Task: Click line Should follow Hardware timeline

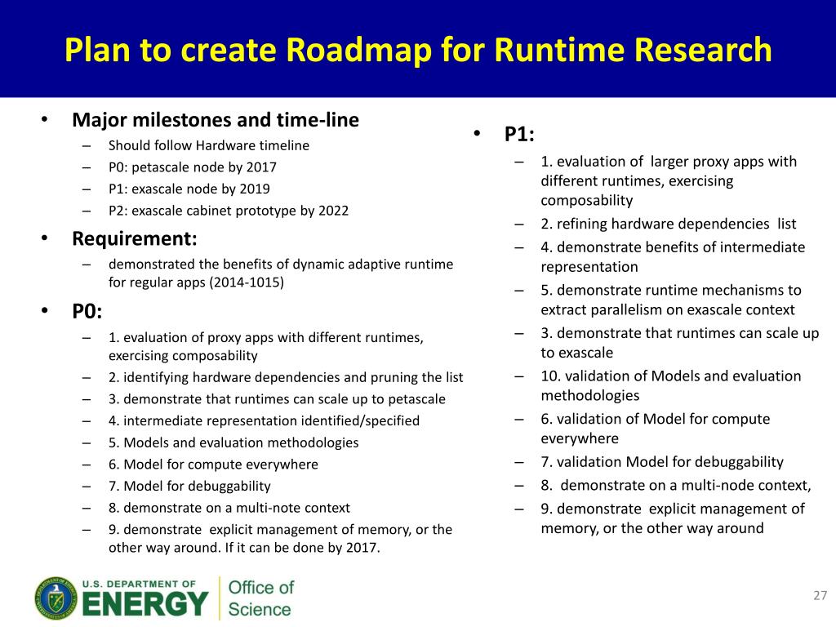Action: pyautogui.click(x=209, y=145)
